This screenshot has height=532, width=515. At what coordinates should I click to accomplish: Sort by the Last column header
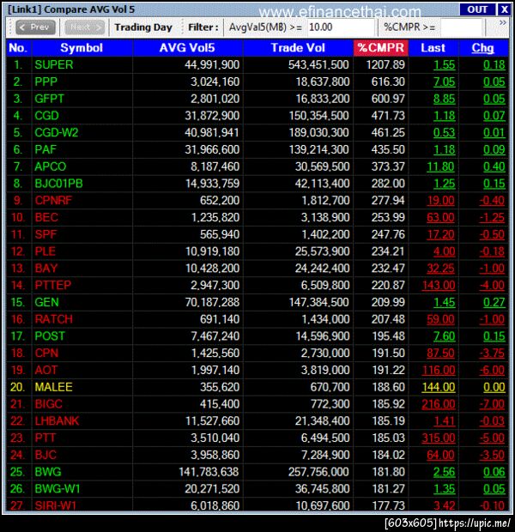point(433,48)
